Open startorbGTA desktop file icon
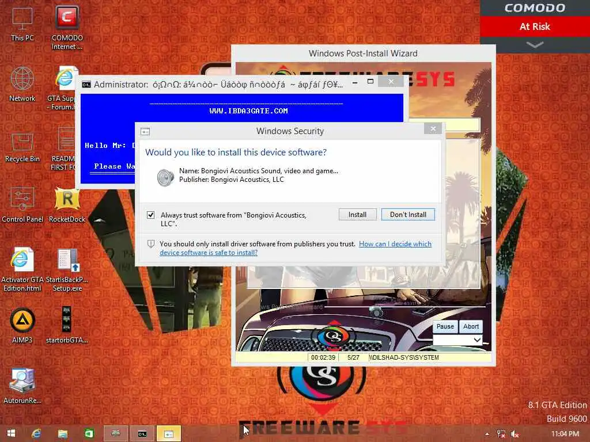 click(67, 326)
